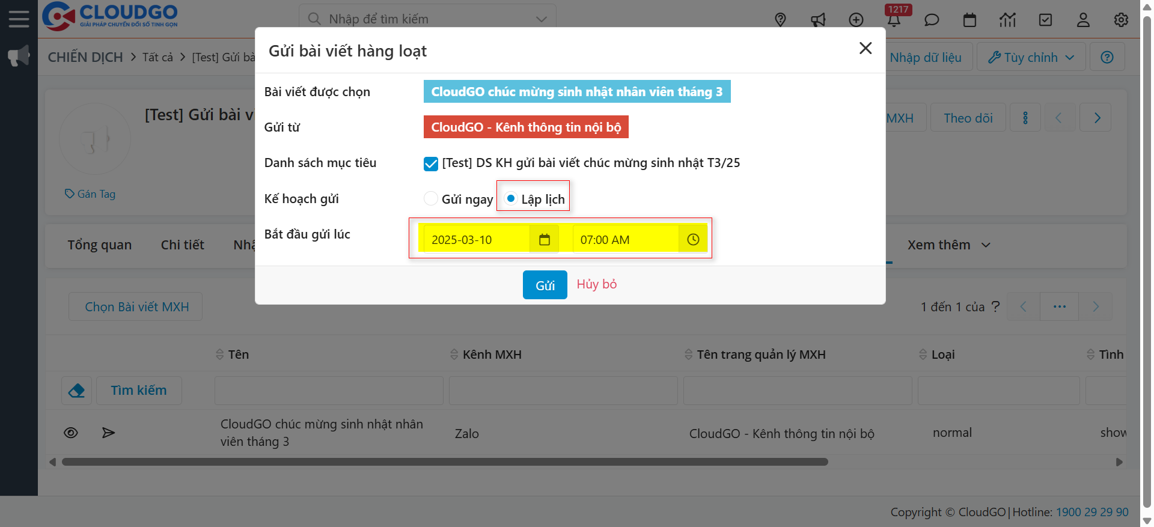Image resolution: width=1154 pixels, height=527 pixels.
Task: Open the reports chart icon
Action: (1007, 20)
